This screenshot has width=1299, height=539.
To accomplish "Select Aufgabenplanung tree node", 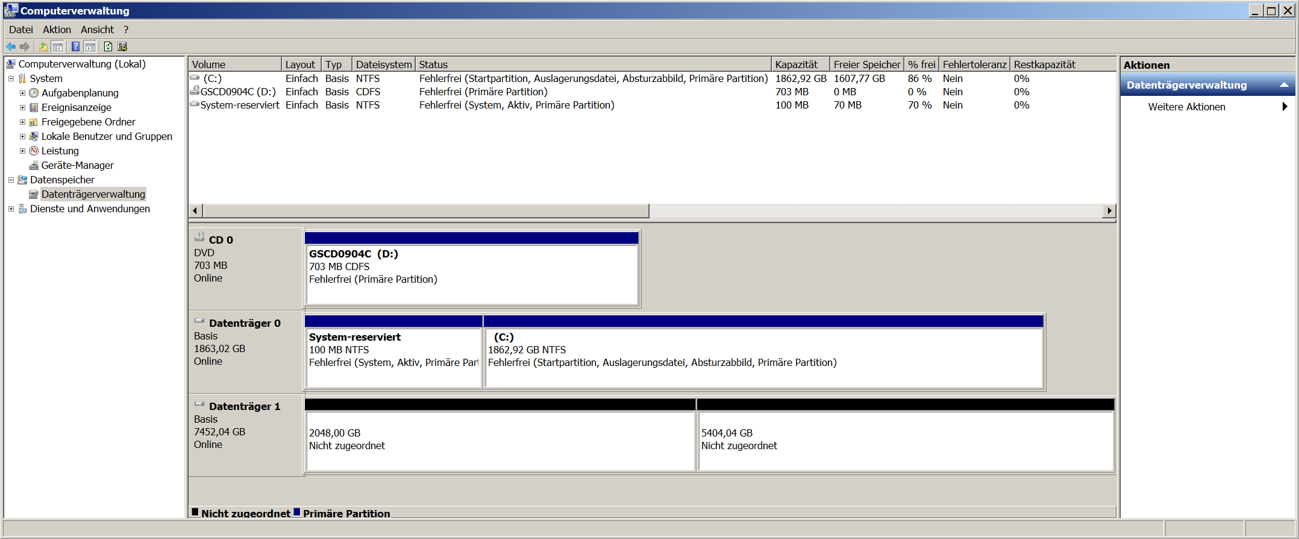I will pos(80,93).
